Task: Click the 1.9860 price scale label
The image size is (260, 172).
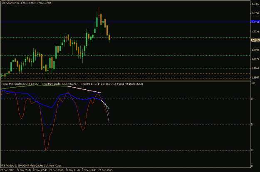Action: (x=255, y=68)
